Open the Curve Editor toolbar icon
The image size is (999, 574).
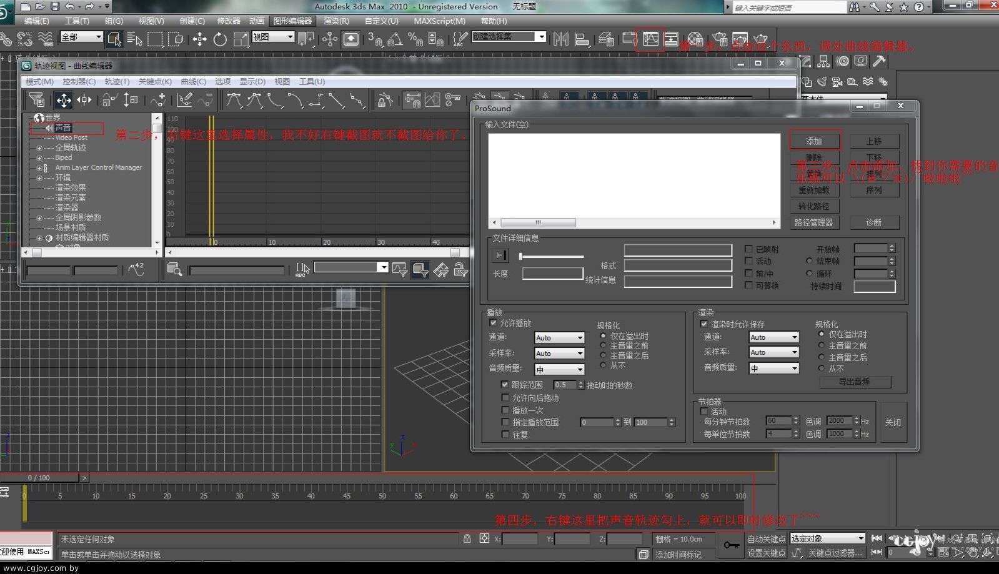[x=650, y=39]
